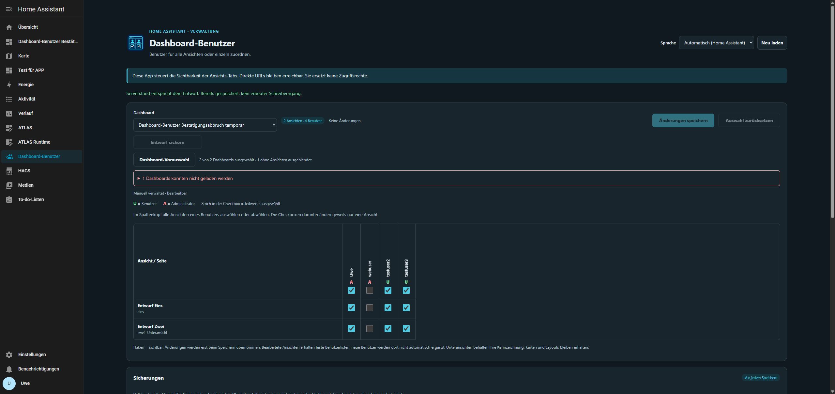Collapse sidebar with the menu icon
Image resolution: width=835 pixels, height=394 pixels.
point(9,9)
